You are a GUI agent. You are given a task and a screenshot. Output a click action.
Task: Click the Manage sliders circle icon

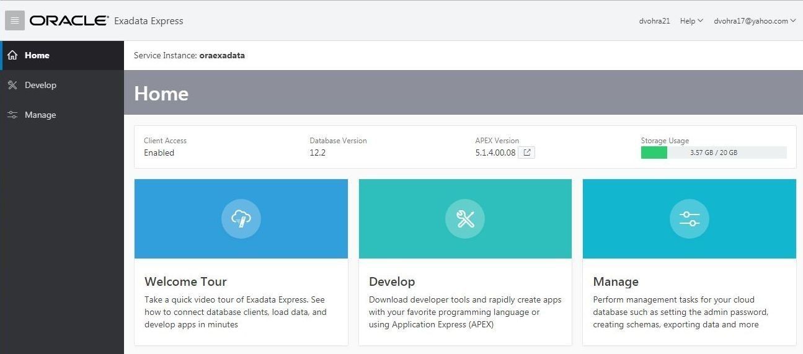click(x=690, y=219)
